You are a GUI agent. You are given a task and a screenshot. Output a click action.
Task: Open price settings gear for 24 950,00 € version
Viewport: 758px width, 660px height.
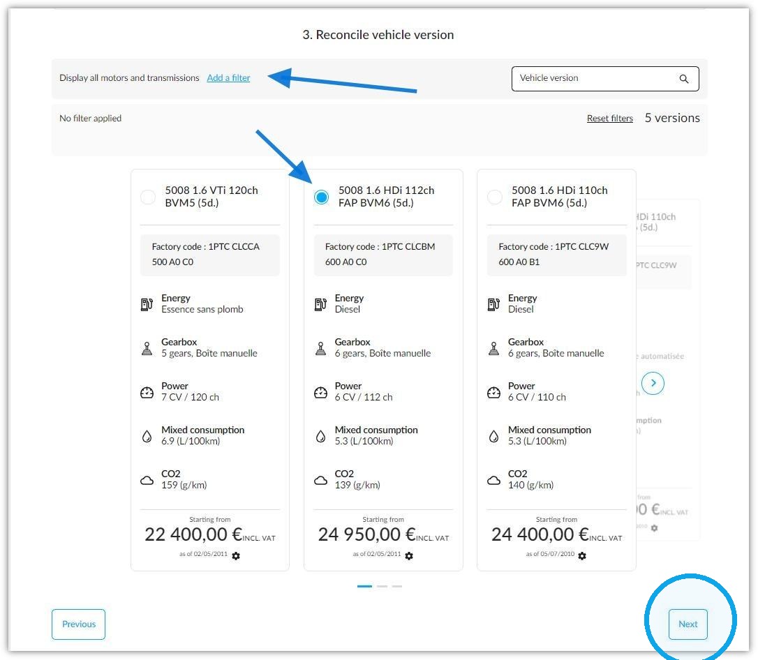coord(409,555)
